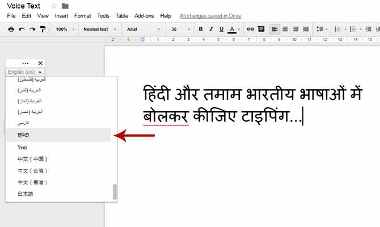Toggle bold formatting

click(x=200, y=29)
